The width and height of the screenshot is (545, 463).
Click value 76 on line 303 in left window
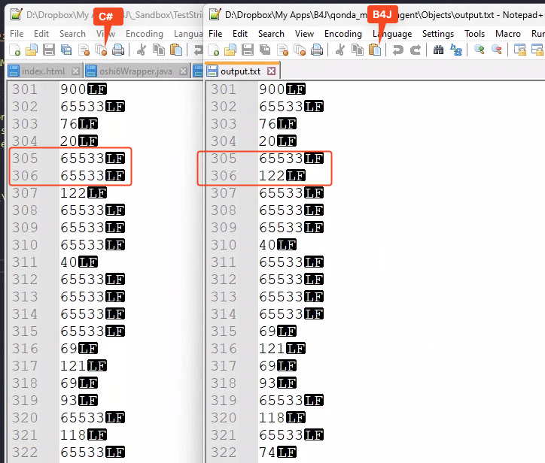[x=69, y=124]
